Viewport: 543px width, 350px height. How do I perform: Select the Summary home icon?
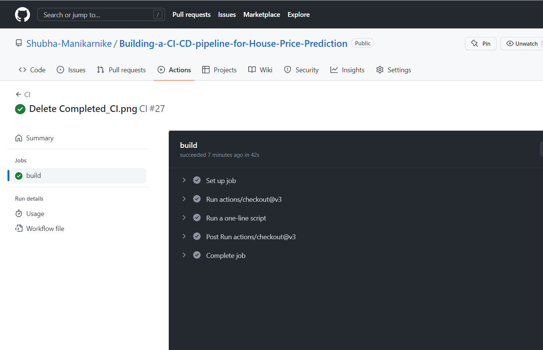tap(18, 138)
